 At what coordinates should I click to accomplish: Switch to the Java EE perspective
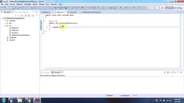tap(169, 8)
